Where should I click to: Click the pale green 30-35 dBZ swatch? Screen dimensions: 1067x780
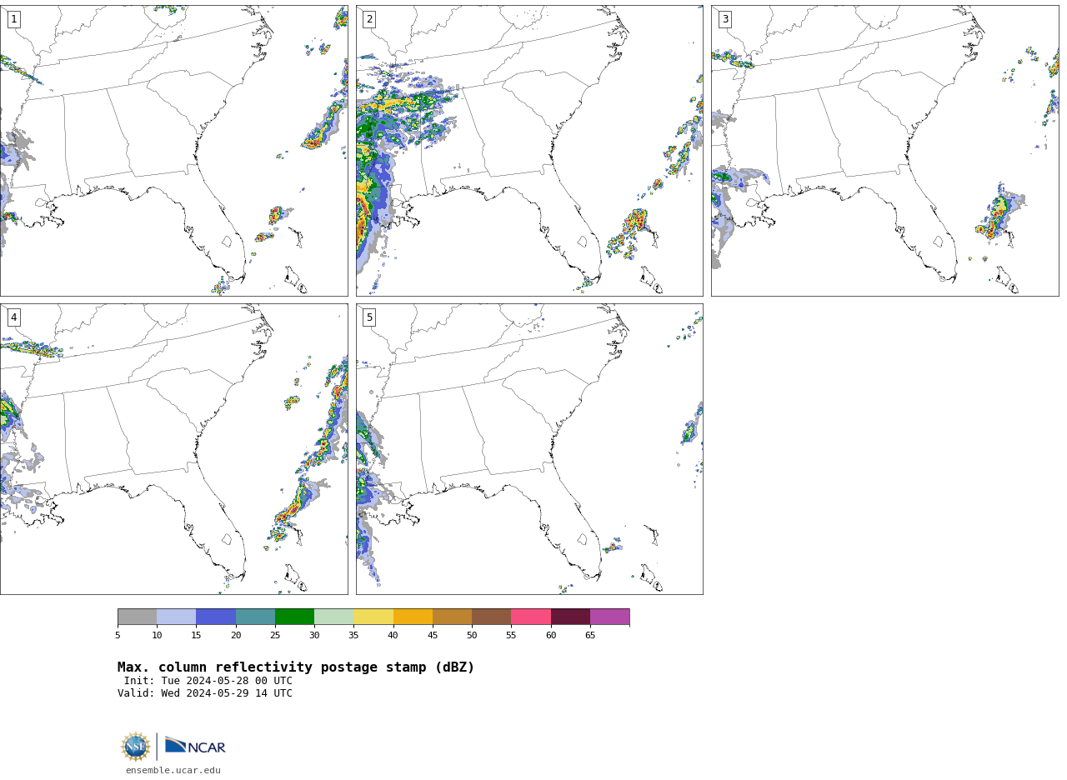pos(334,617)
